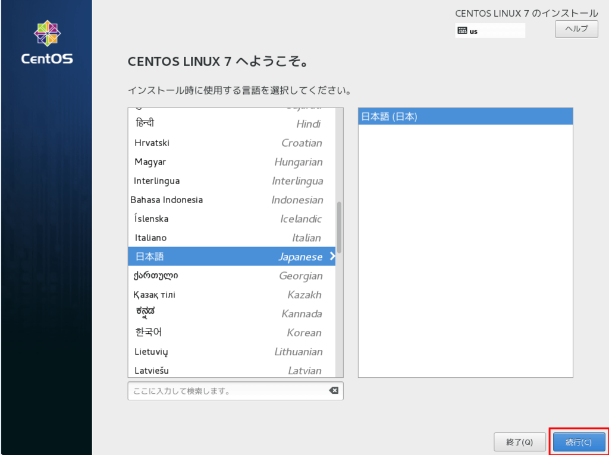Clear the search field with the backspace icon
This screenshot has width=609, height=455.
[334, 390]
